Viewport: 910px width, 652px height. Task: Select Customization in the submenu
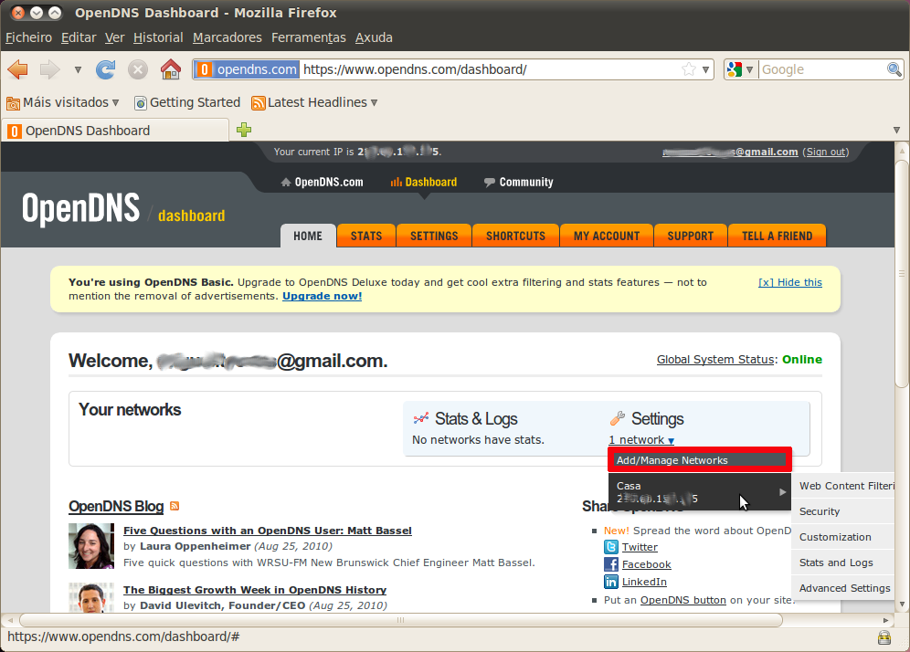click(x=842, y=537)
